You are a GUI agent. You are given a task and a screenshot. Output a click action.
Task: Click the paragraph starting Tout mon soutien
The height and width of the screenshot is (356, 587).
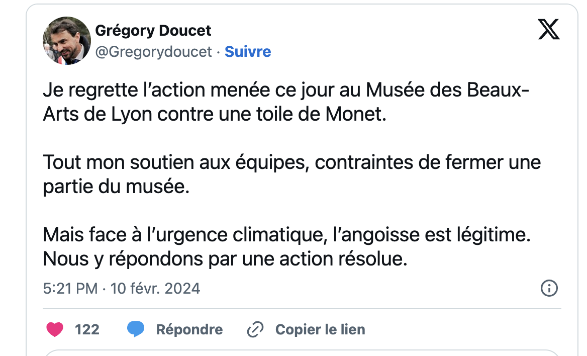coord(292,174)
